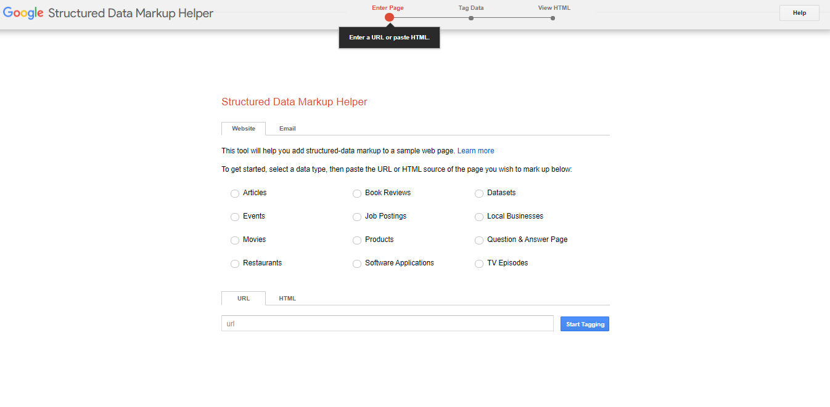
Task: Switch to the Email tab
Action: pos(287,129)
